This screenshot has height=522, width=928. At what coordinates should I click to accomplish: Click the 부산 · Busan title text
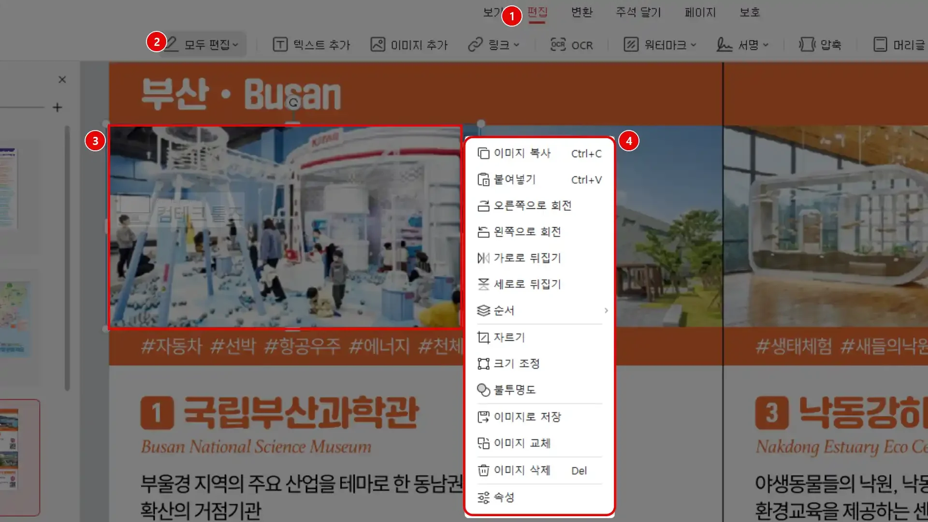[241, 94]
